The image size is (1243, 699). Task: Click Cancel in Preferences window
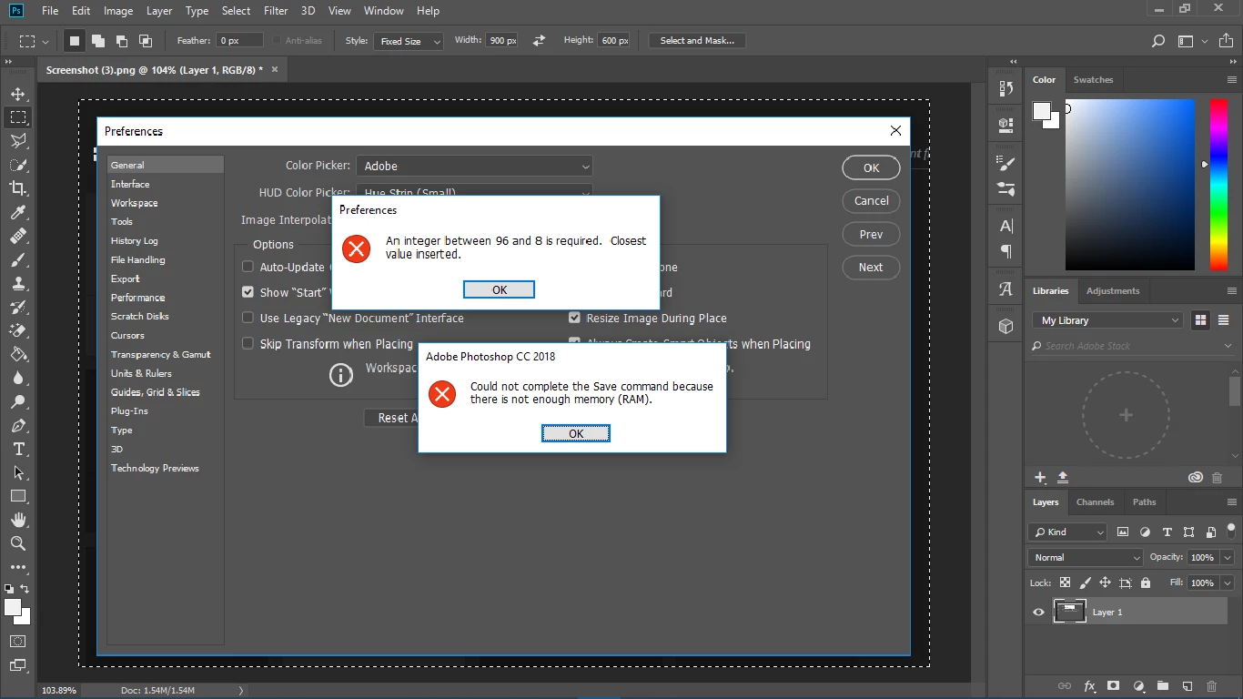tap(871, 201)
